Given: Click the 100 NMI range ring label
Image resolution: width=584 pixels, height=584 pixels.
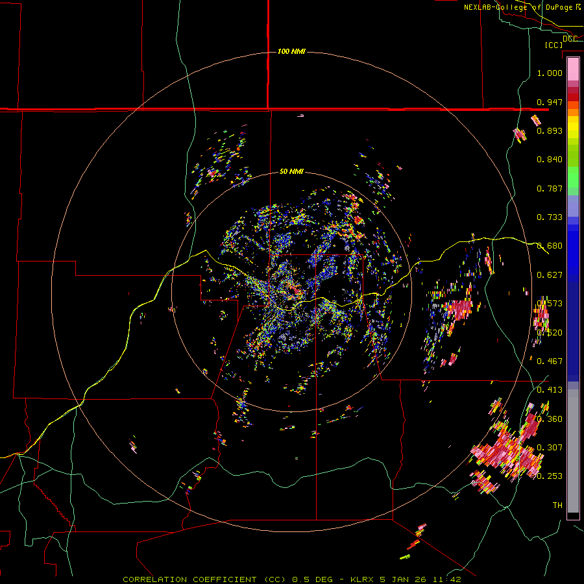Looking at the screenshot, I should coord(291,51).
